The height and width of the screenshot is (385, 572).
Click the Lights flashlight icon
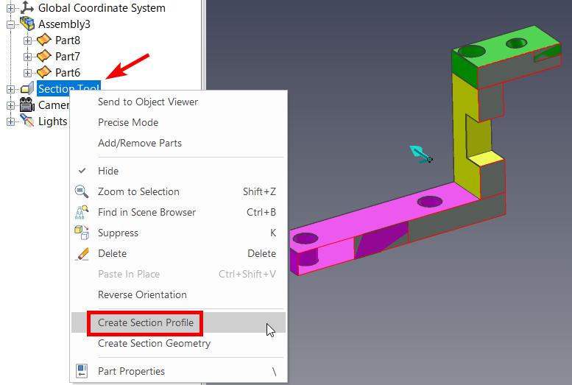pos(27,121)
